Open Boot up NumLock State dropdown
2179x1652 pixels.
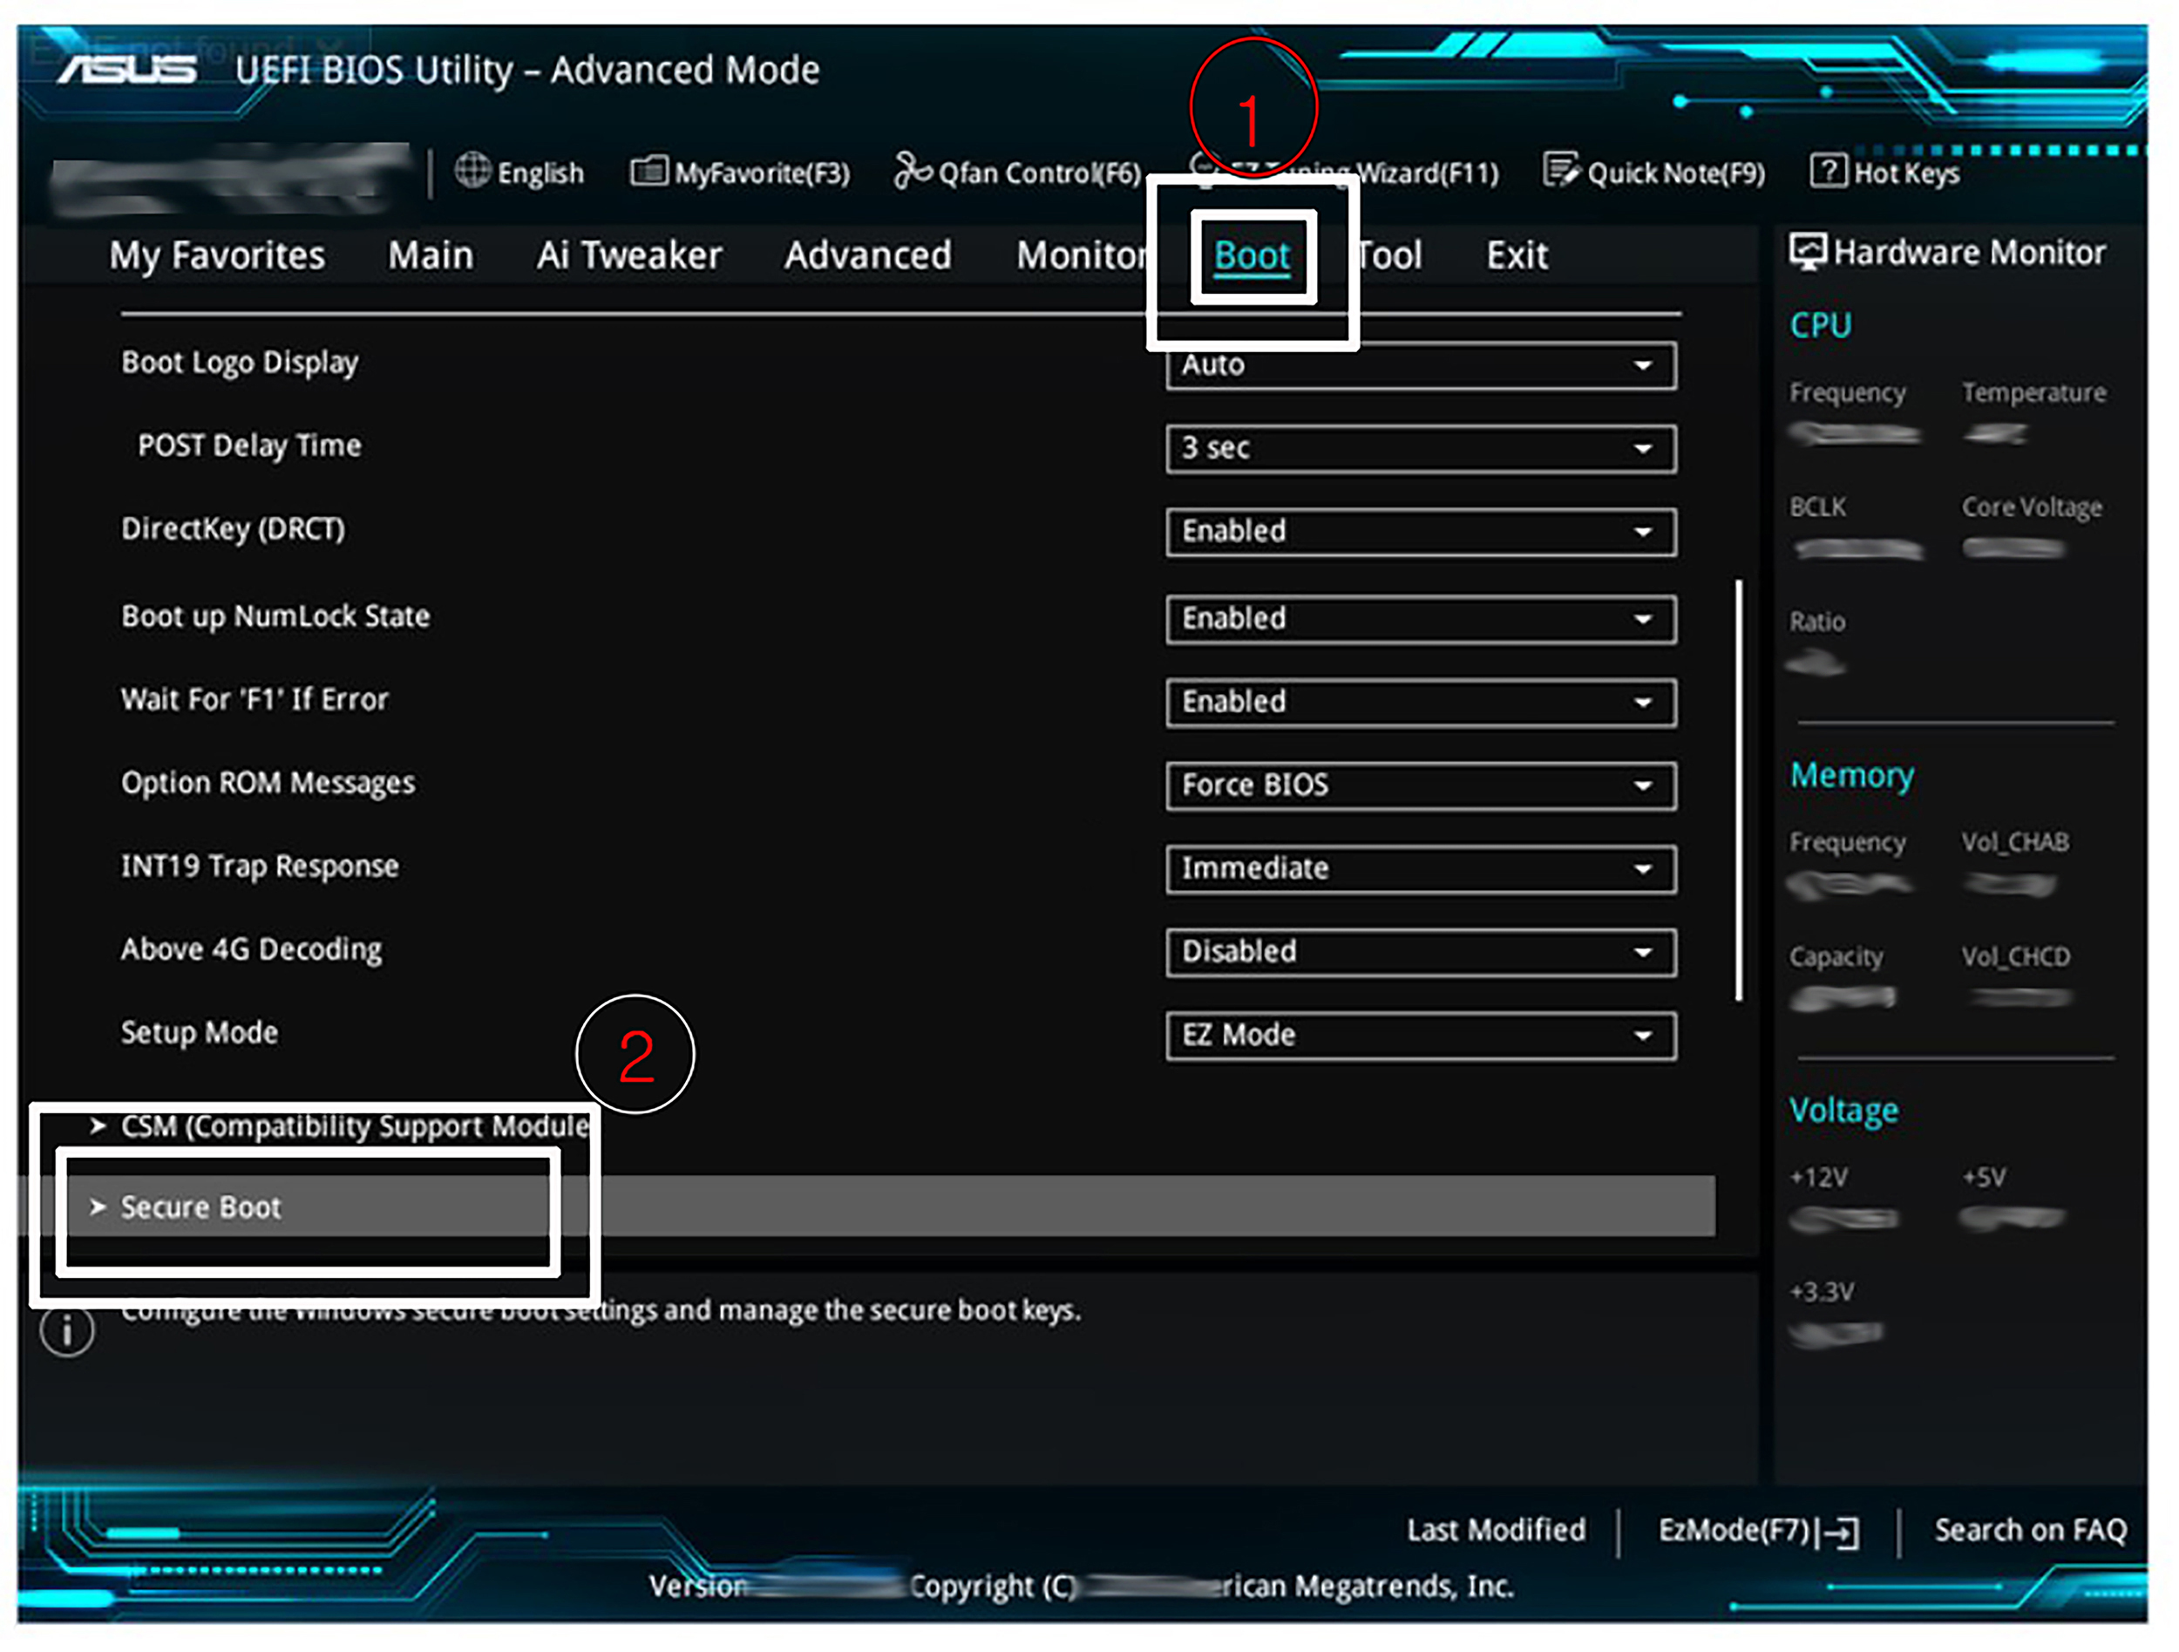1421,619
